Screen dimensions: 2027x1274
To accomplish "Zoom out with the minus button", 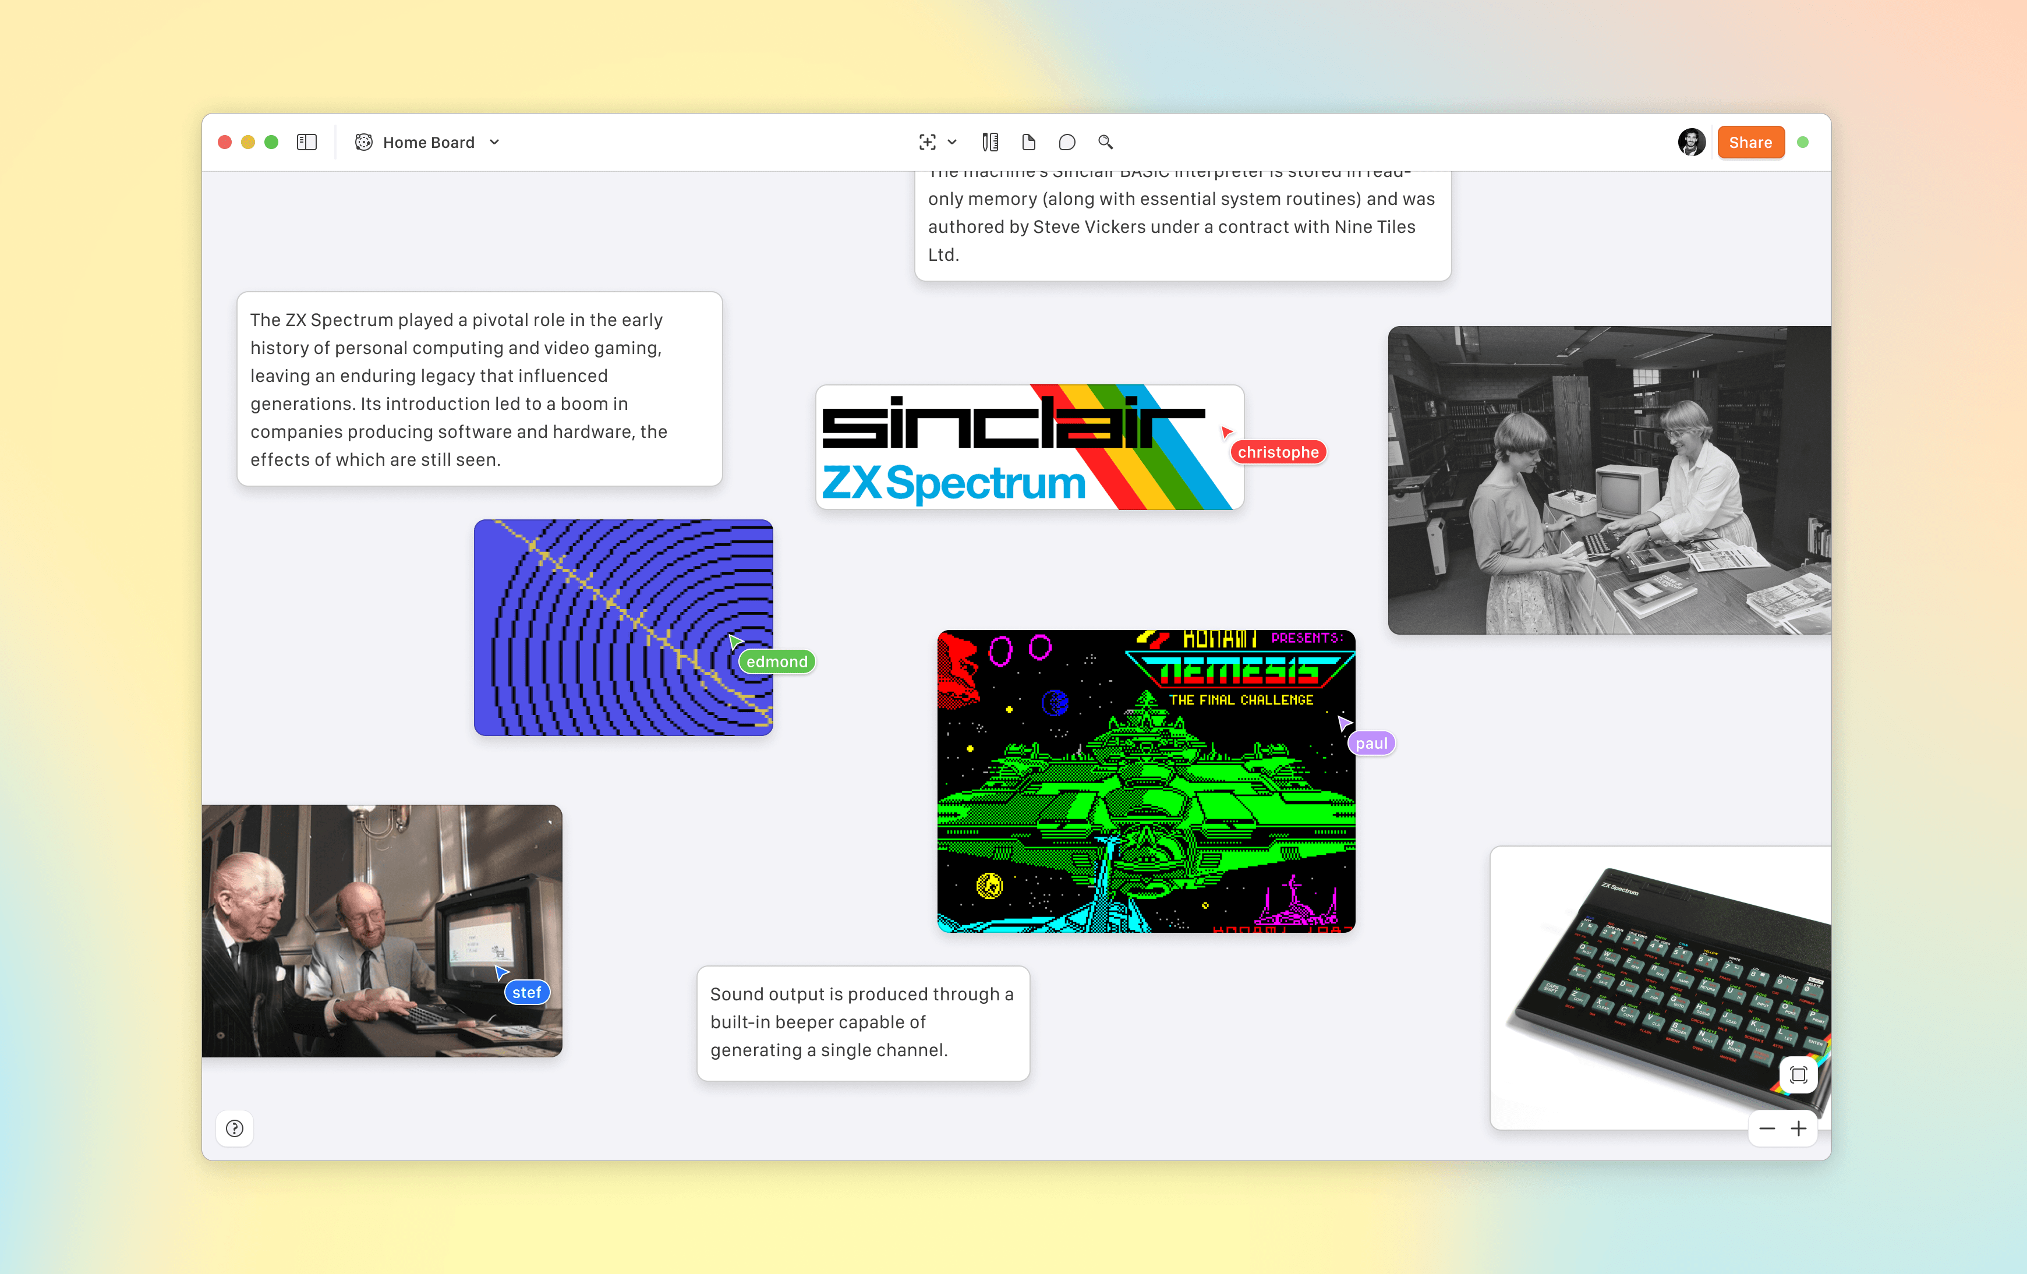I will click(1767, 1128).
